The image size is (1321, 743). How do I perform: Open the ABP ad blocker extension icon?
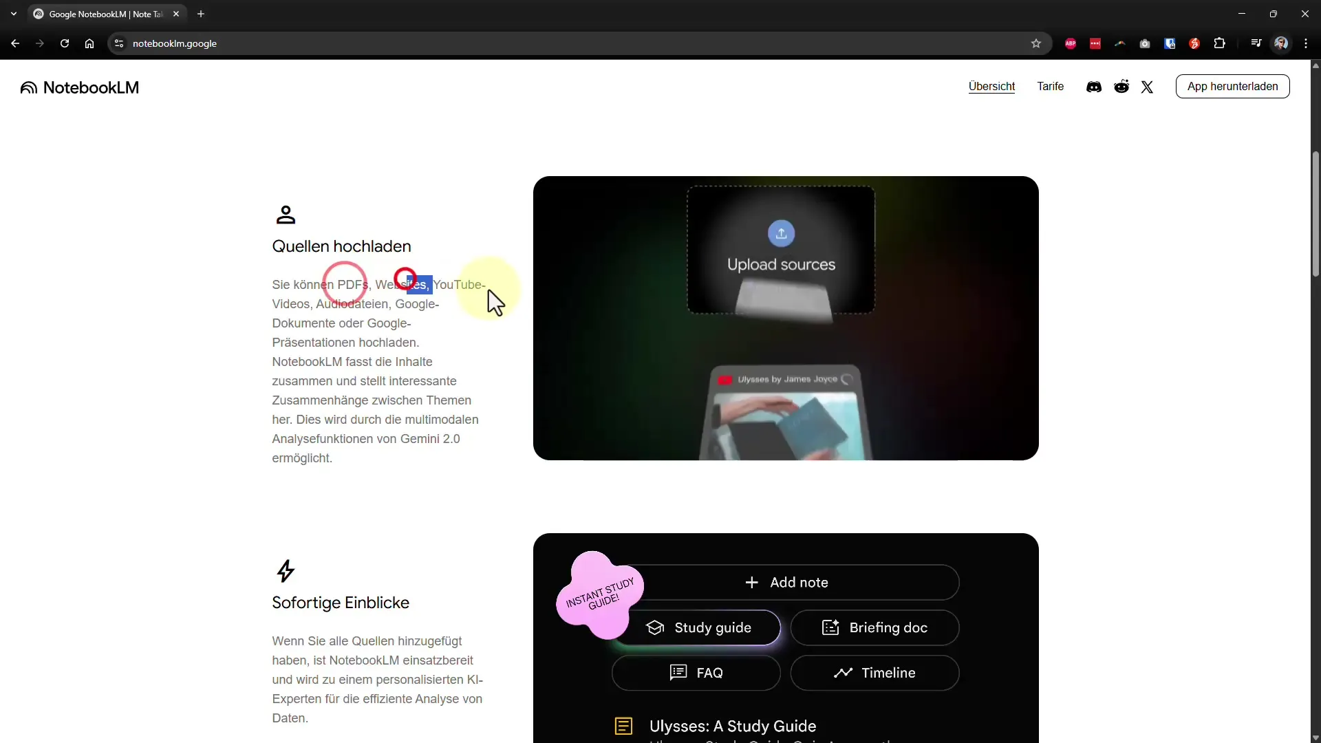point(1071,43)
